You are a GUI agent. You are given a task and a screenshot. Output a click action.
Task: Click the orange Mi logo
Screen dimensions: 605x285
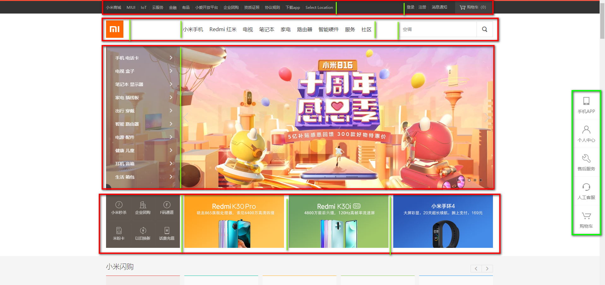pos(115,29)
